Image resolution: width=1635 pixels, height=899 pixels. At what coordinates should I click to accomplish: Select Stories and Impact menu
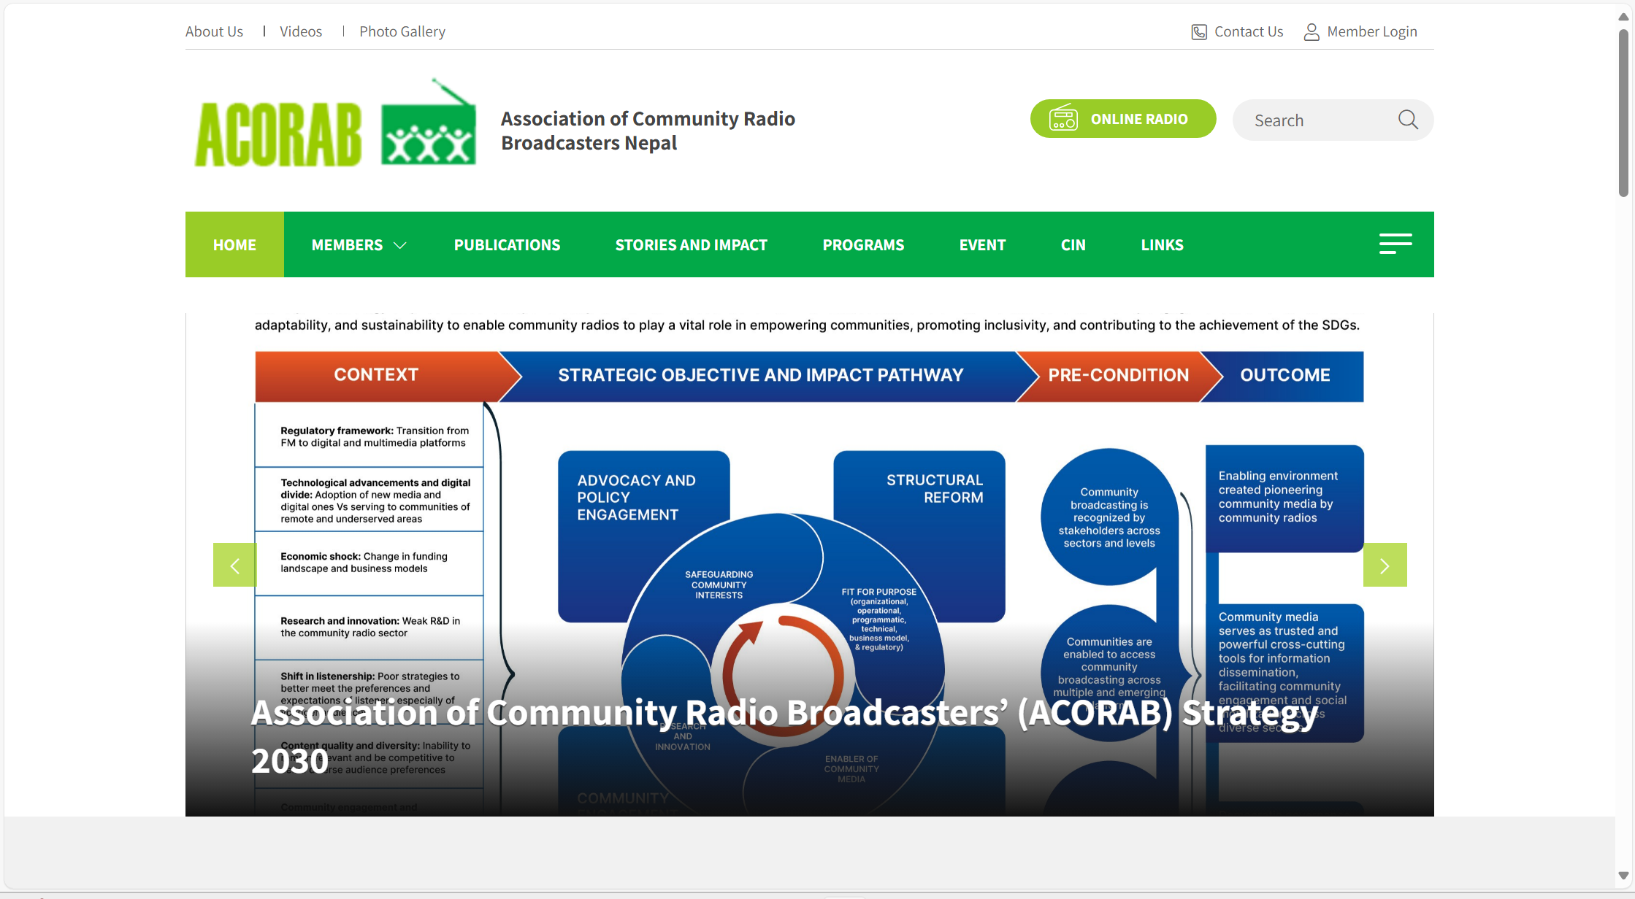coord(691,245)
